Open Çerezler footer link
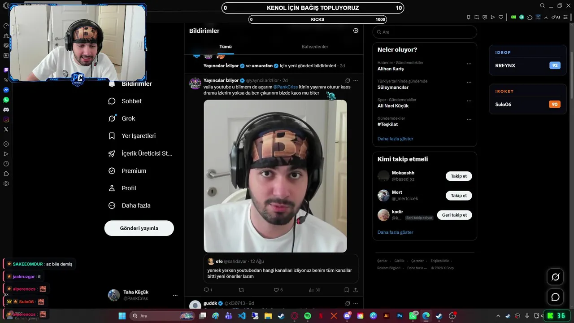The height and width of the screenshot is (323, 574). coord(417,261)
